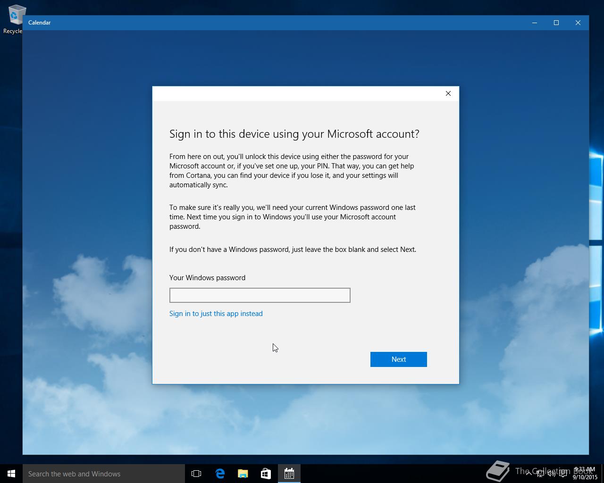
Task: Open the Action Center notifications icon
Action: pos(563,474)
